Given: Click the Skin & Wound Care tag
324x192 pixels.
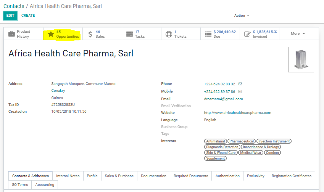Looking at the screenshot, I should click(221, 153).
